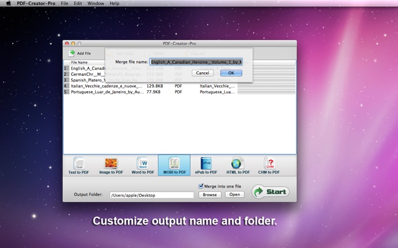Screen dimensions: 398x248
Task: Select the Word to PDF converter
Action: [x=143, y=166]
